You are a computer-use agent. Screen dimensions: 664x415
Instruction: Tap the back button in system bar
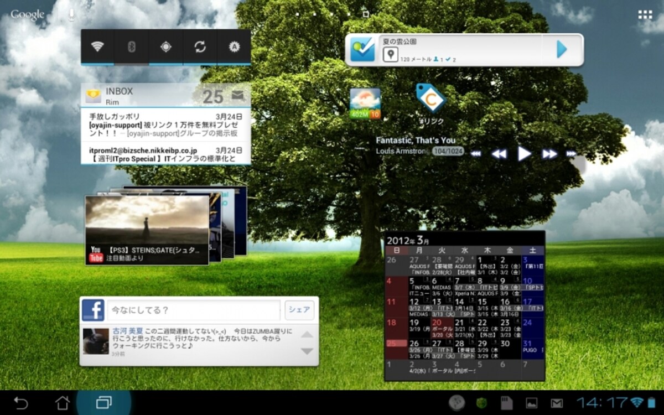click(x=20, y=402)
